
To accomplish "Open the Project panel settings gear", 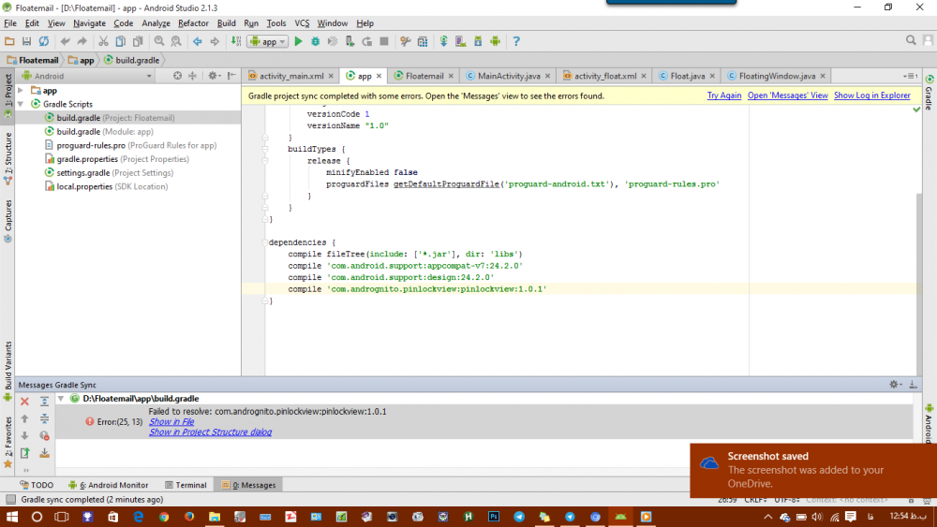I will [x=213, y=76].
